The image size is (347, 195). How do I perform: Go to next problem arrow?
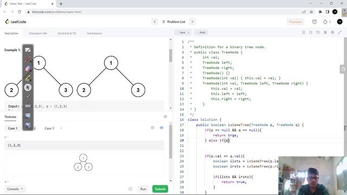(x=192, y=22)
